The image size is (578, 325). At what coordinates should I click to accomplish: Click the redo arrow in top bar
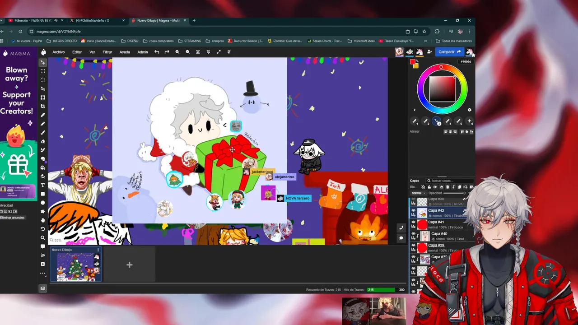coord(167,52)
